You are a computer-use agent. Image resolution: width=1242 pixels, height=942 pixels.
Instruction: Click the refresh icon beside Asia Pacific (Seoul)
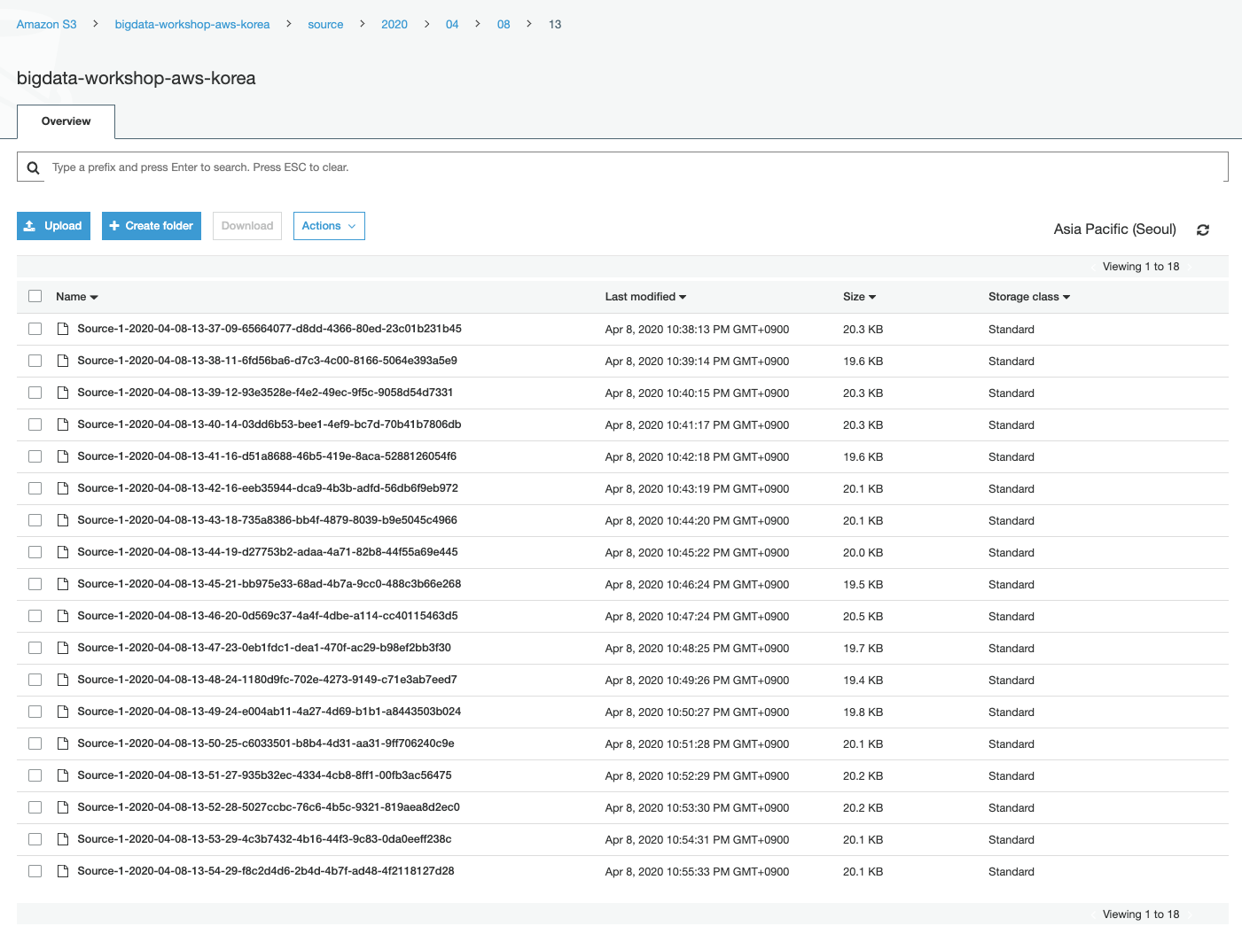coord(1202,230)
